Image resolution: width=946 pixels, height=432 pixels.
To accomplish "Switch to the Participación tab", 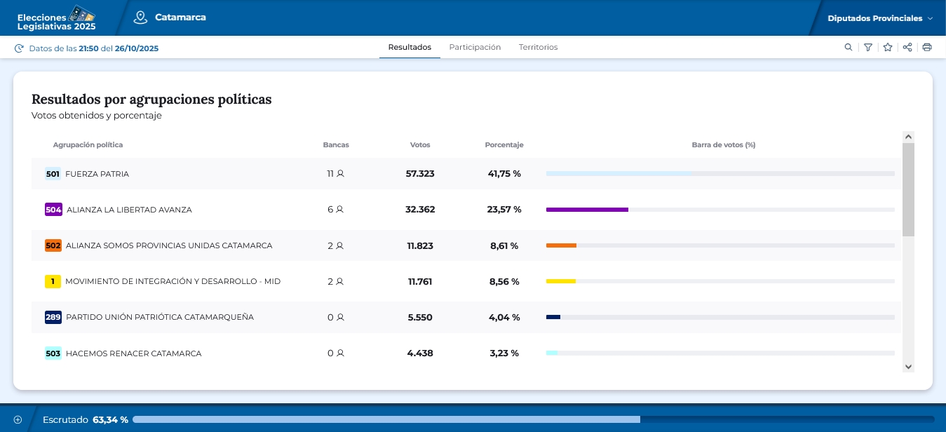I will click(475, 47).
